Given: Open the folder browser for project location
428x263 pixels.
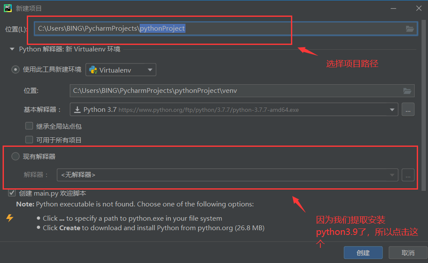Looking at the screenshot, I should point(410,28).
